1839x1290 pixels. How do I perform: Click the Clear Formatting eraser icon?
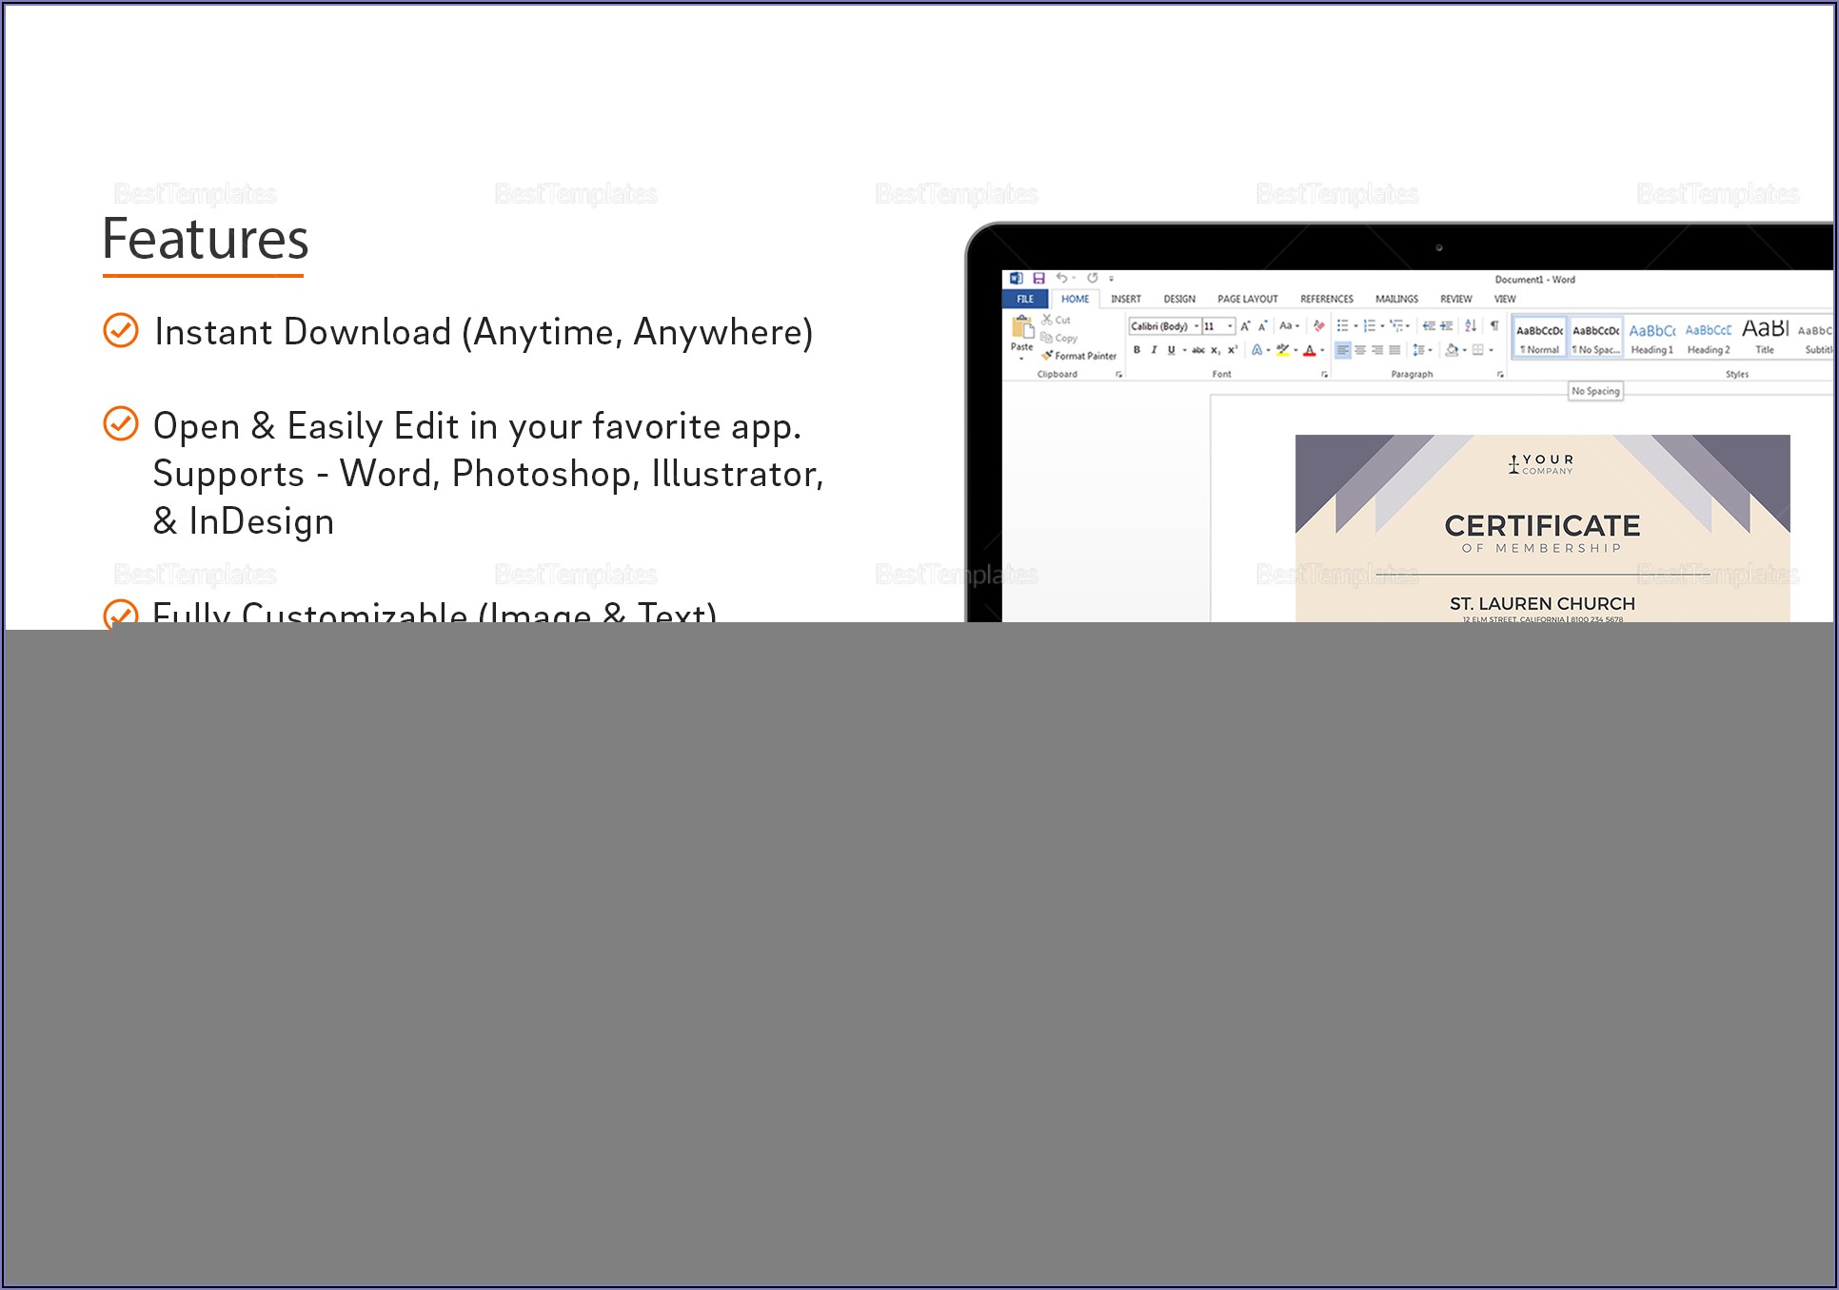pos(1318,325)
